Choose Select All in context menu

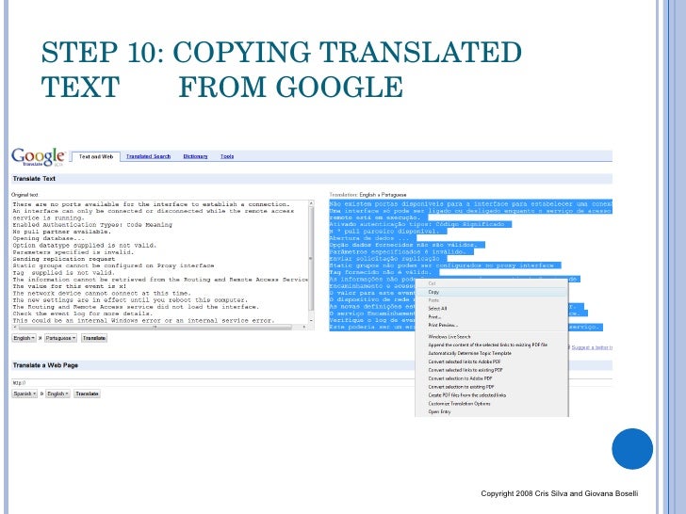(x=491, y=309)
